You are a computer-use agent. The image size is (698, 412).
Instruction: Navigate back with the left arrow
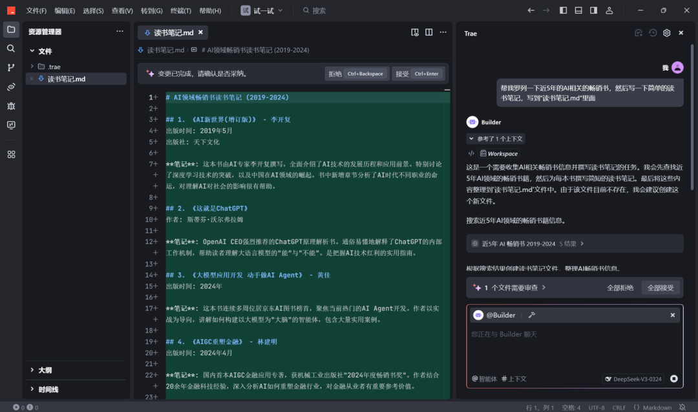click(531, 10)
